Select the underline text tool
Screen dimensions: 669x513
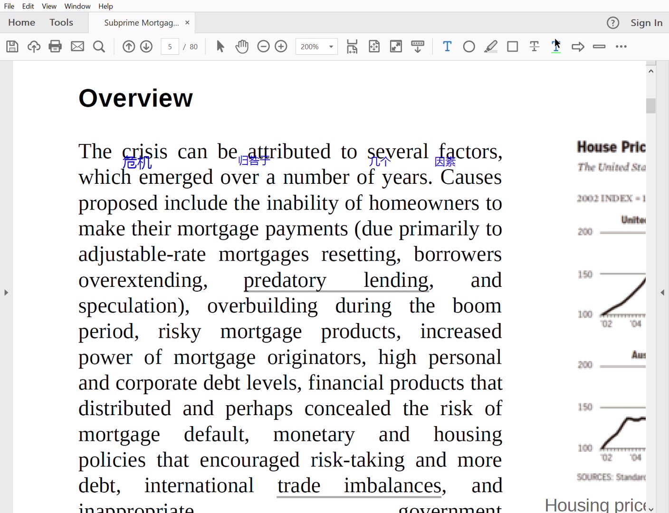click(x=556, y=47)
